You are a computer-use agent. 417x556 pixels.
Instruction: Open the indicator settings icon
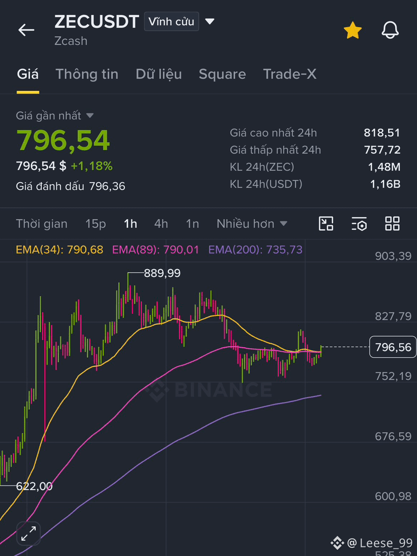pos(359,224)
